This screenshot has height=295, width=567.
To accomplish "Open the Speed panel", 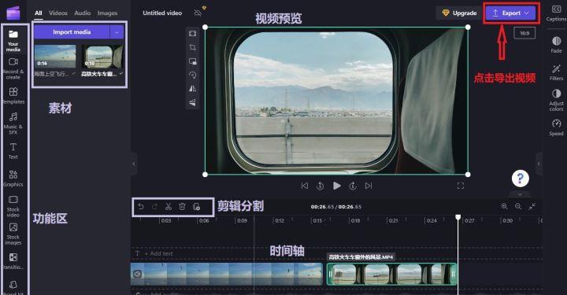I will coord(556,127).
